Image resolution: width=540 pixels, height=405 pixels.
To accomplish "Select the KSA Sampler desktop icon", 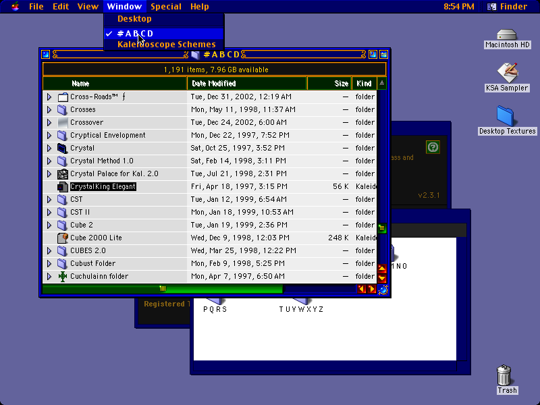I will click(508, 72).
